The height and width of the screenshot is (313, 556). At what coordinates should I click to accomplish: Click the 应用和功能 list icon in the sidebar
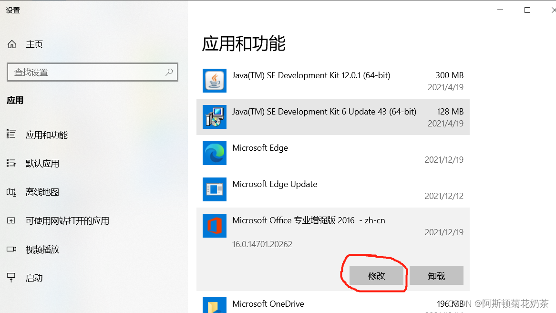point(11,134)
